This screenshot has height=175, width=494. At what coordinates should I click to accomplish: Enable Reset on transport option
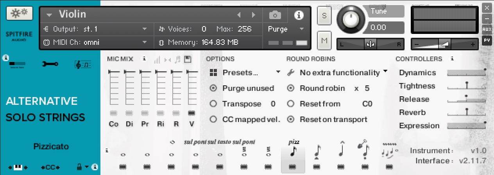click(x=290, y=120)
